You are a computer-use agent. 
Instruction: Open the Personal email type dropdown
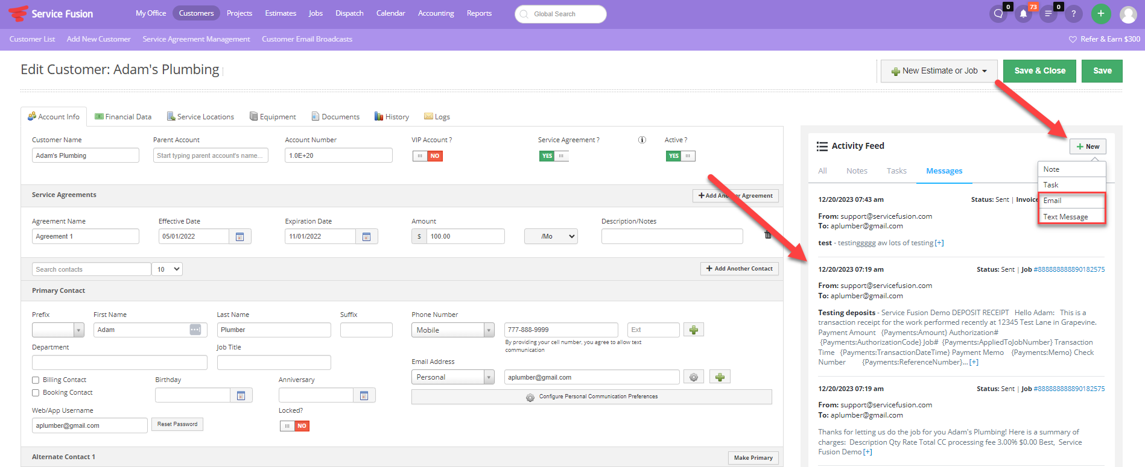453,377
